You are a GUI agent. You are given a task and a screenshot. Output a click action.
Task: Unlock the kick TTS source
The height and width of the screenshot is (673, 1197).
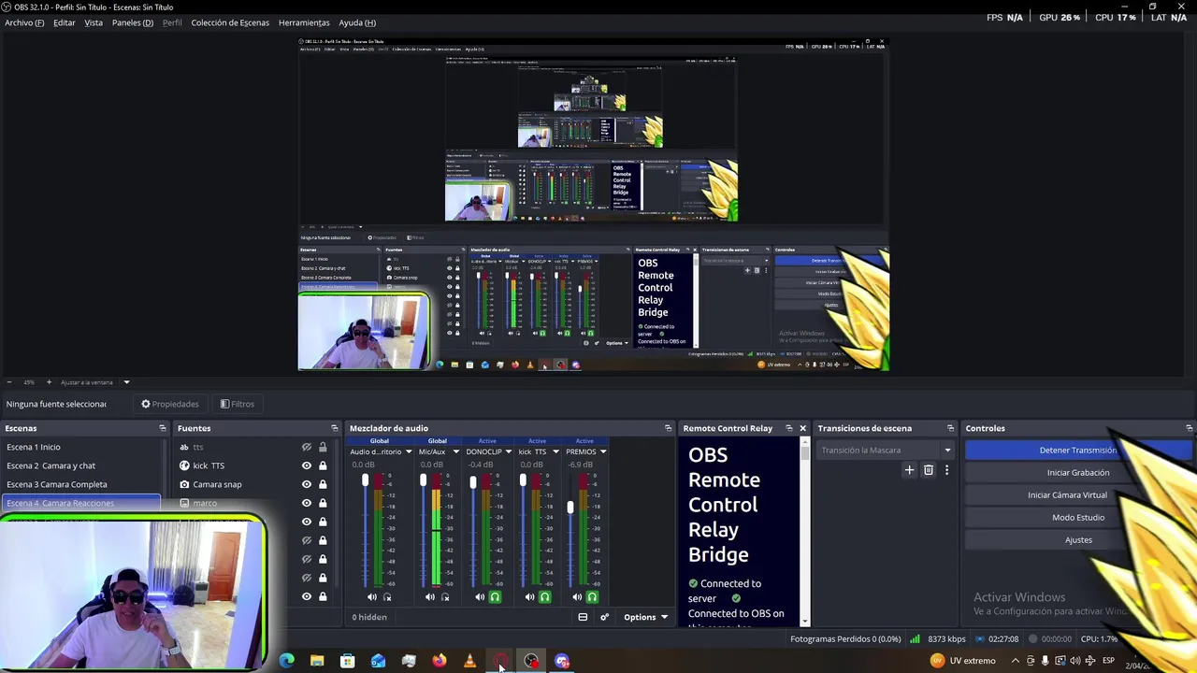point(323,465)
